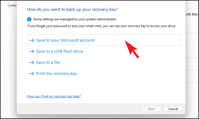Click the arrow beside Save to a USB flash drive
Viewport: 199px width, 119px height.
coord(32,51)
